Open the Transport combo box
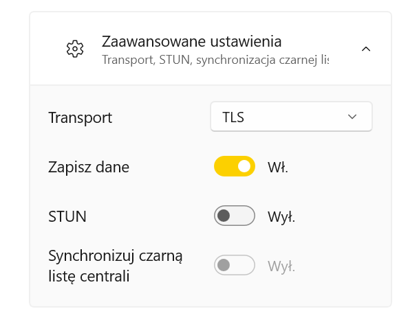 [291, 117]
